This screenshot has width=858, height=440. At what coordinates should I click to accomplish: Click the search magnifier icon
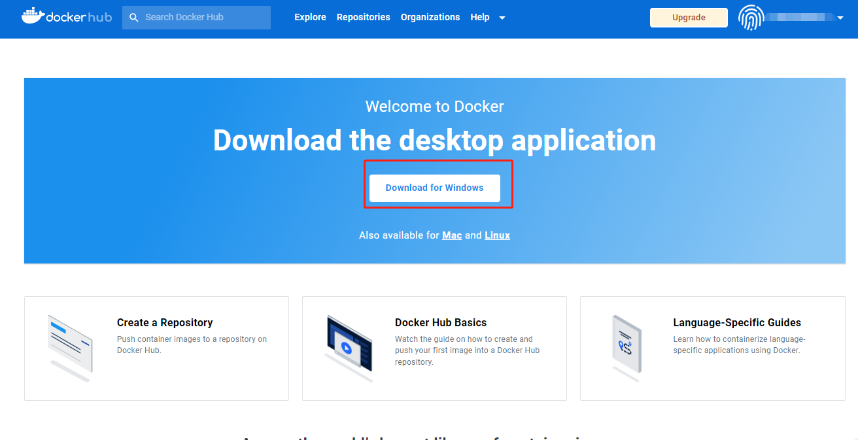pos(133,17)
